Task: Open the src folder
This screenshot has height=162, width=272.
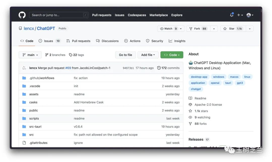Action: pyautogui.click(x=31, y=135)
